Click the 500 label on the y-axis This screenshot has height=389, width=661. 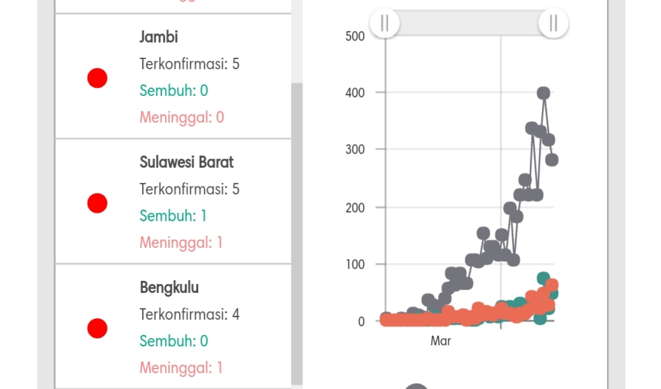(x=355, y=36)
